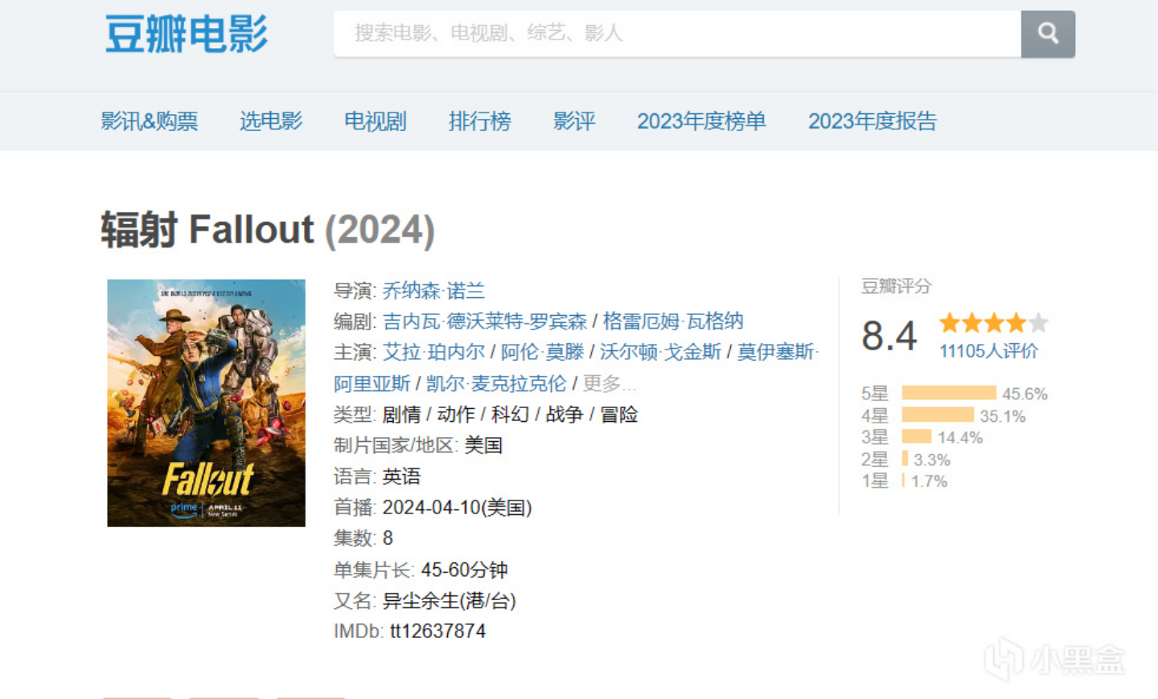Open actor 阿伦·莫滕 page
The image size is (1158, 699).
[543, 352]
